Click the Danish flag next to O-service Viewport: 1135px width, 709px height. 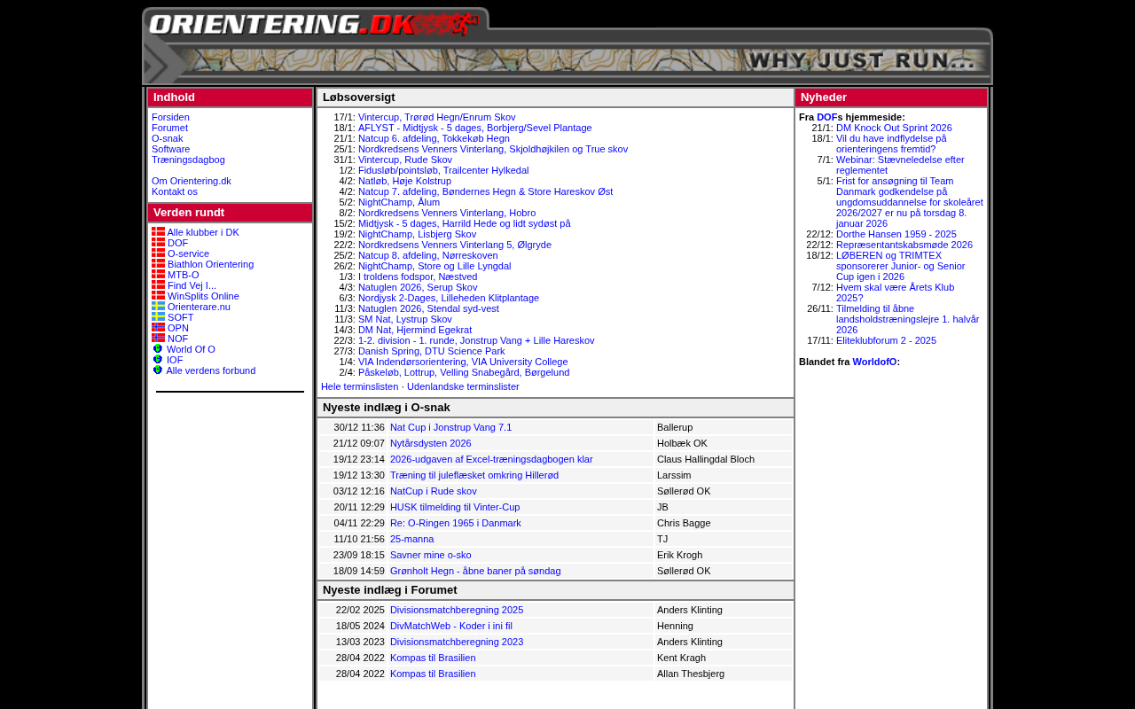point(158,253)
